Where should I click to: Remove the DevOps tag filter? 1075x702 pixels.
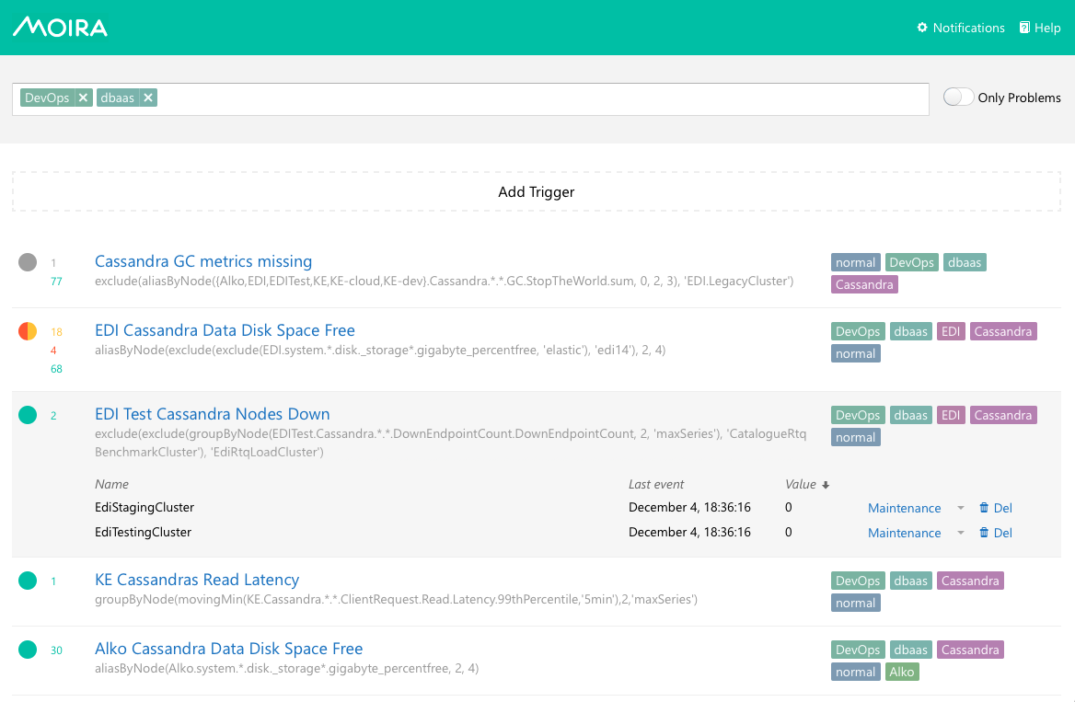(83, 98)
